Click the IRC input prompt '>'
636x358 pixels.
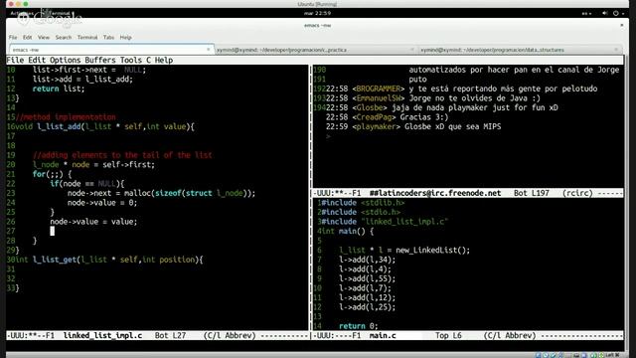pyautogui.click(x=328, y=136)
